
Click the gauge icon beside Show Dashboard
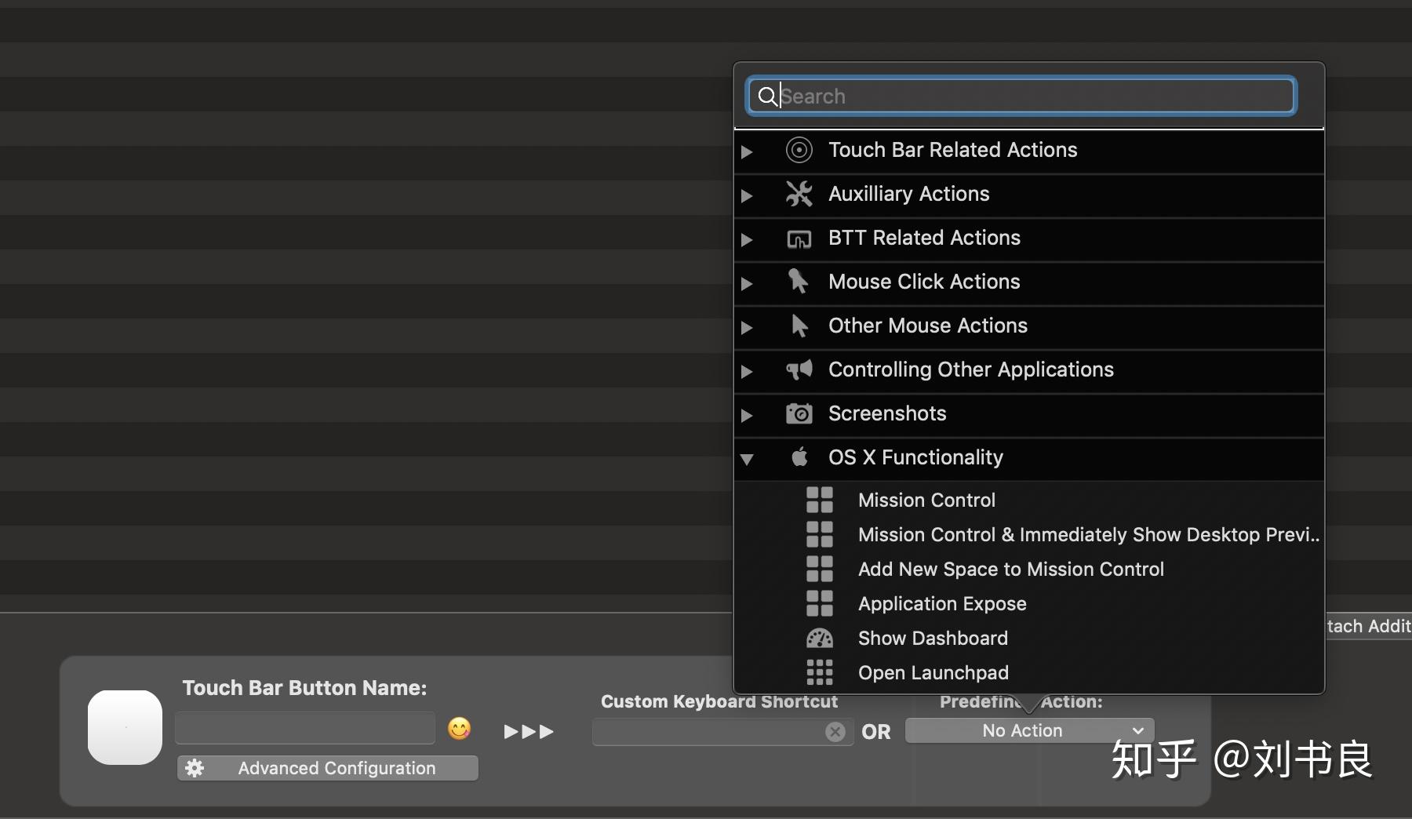pyautogui.click(x=820, y=639)
